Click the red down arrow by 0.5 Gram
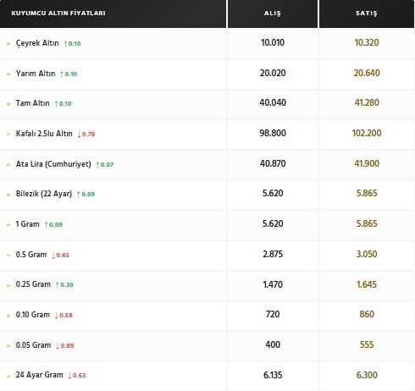This screenshot has width=415, height=391. [x=53, y=256]
